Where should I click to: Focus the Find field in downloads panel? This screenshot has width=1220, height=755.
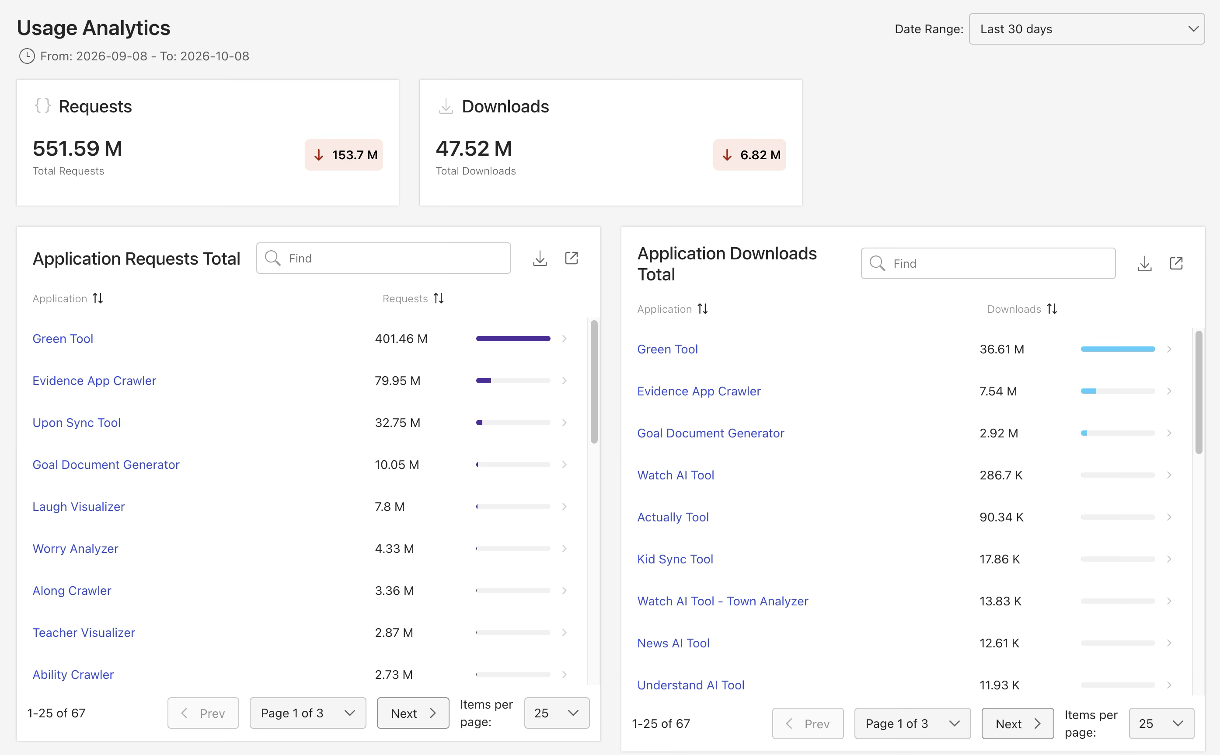988,264
